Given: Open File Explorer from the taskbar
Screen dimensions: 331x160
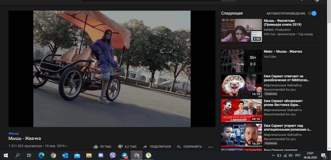Looking at the screenshot, I should pyautogui.click(x=89, y=155).
